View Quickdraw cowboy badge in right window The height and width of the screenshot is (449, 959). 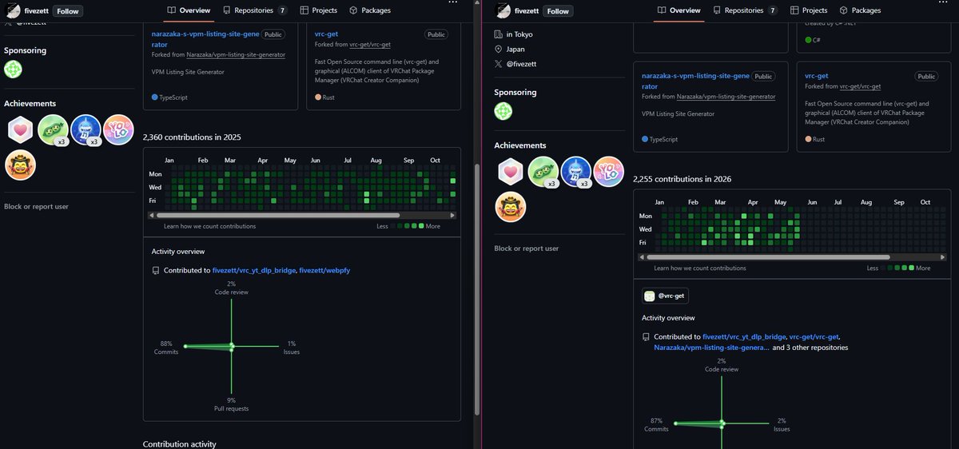(x=511, y=206)
